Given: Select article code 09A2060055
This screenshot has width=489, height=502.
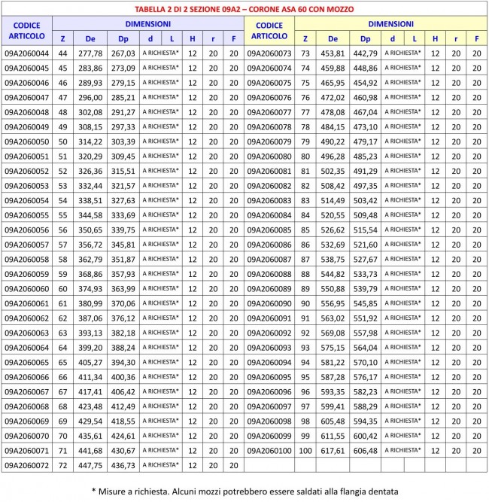Looking at the screenshot, I should (27, 215).
